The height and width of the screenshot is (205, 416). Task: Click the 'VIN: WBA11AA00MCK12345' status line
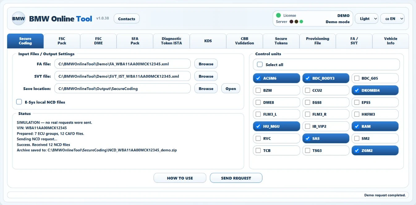coord(42,128)
